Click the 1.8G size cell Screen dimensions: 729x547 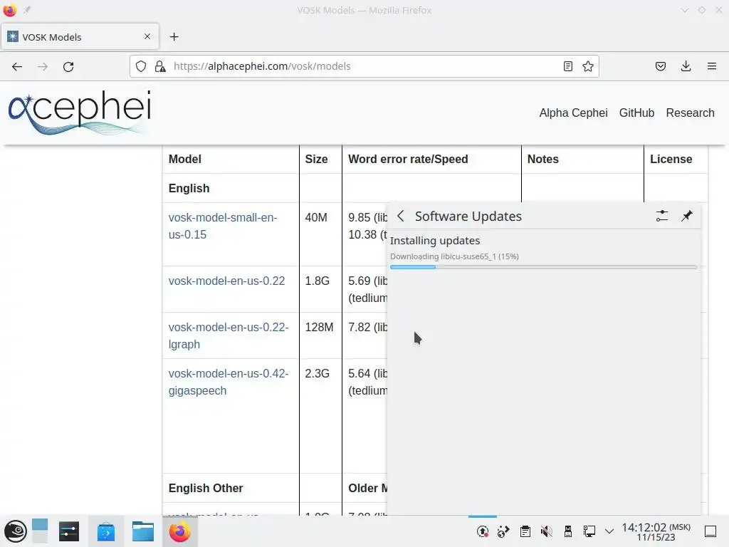317,281
